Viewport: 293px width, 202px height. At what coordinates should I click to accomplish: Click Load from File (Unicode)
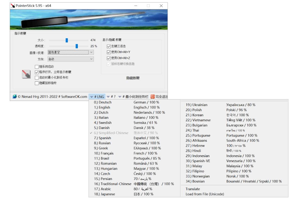[205, 194]
